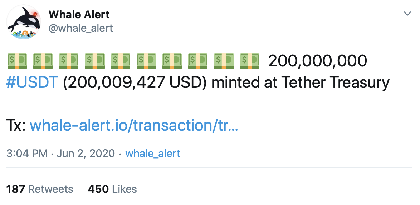420x205 pixels.
Task: Follow the whale-alert.io transaction link
Action: click(x=134, y=125)
